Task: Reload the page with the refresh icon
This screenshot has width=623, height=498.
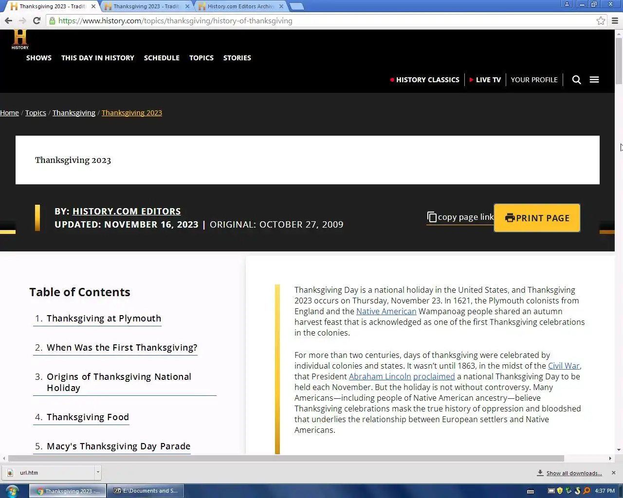Action: 37,20
